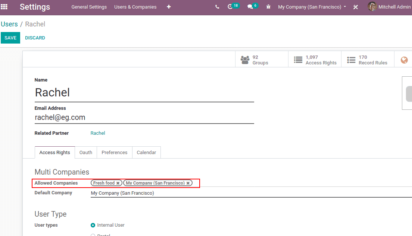412x236 pixels.
Task: Open the apps grid menu icon
Action: click(x=4, y=7)
